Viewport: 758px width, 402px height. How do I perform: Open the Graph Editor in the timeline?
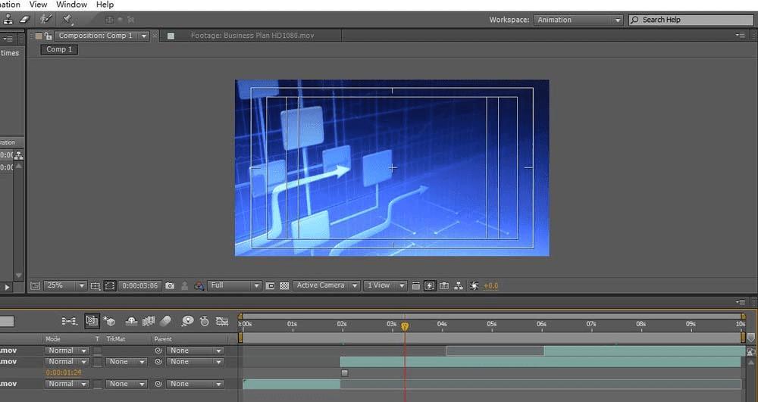[222, 322]
